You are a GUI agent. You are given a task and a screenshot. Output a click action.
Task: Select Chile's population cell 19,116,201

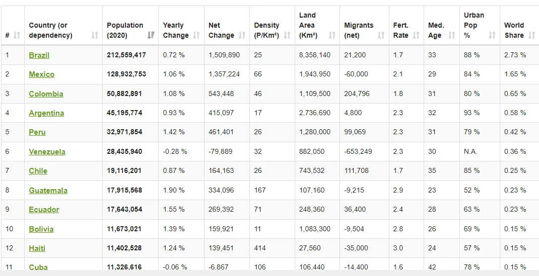point(124,171)
